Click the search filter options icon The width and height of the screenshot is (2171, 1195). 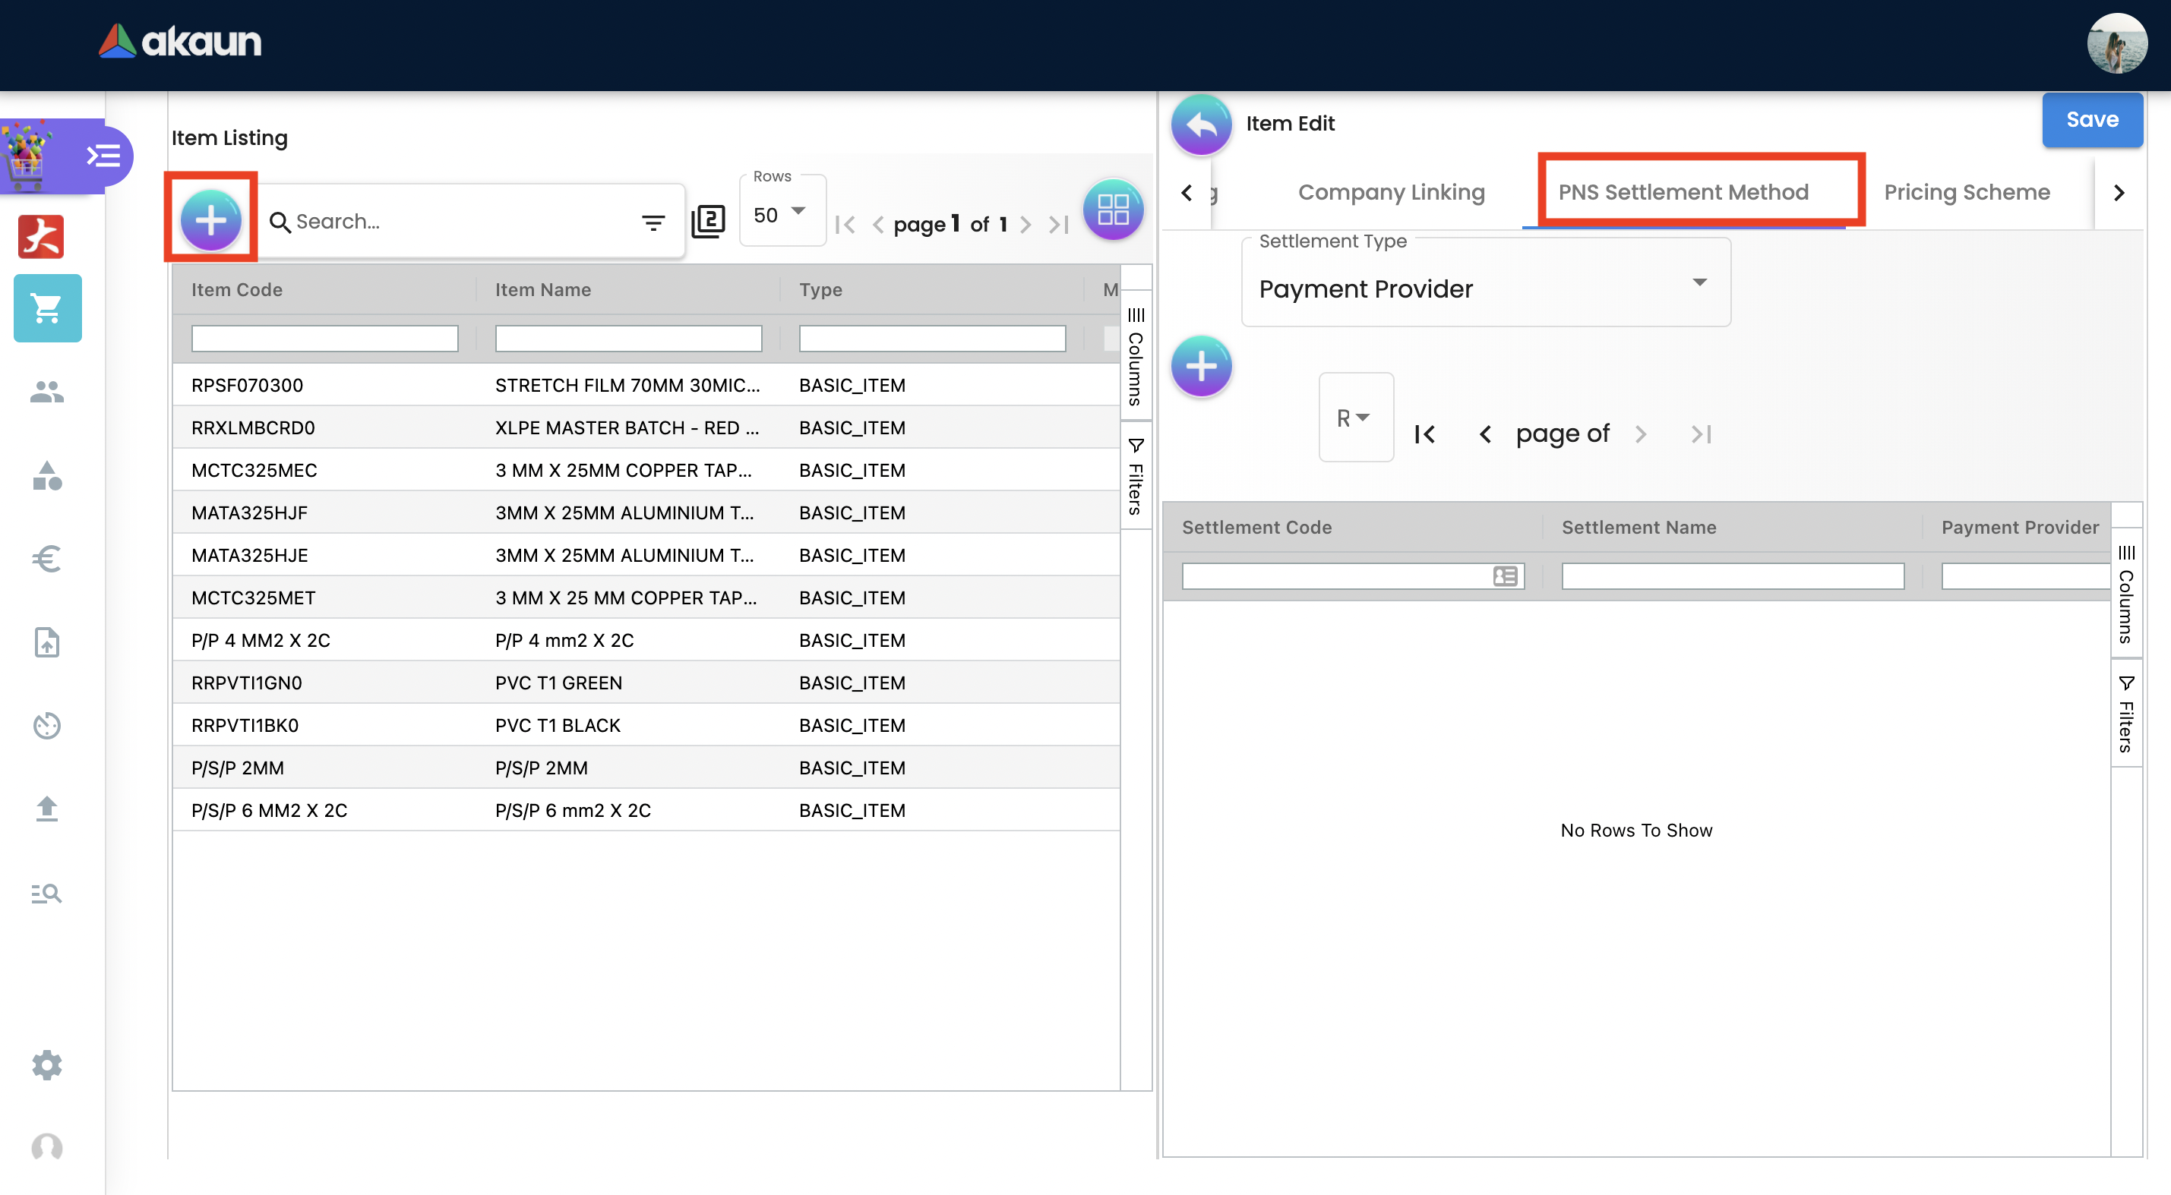click(x=653, y=222)
